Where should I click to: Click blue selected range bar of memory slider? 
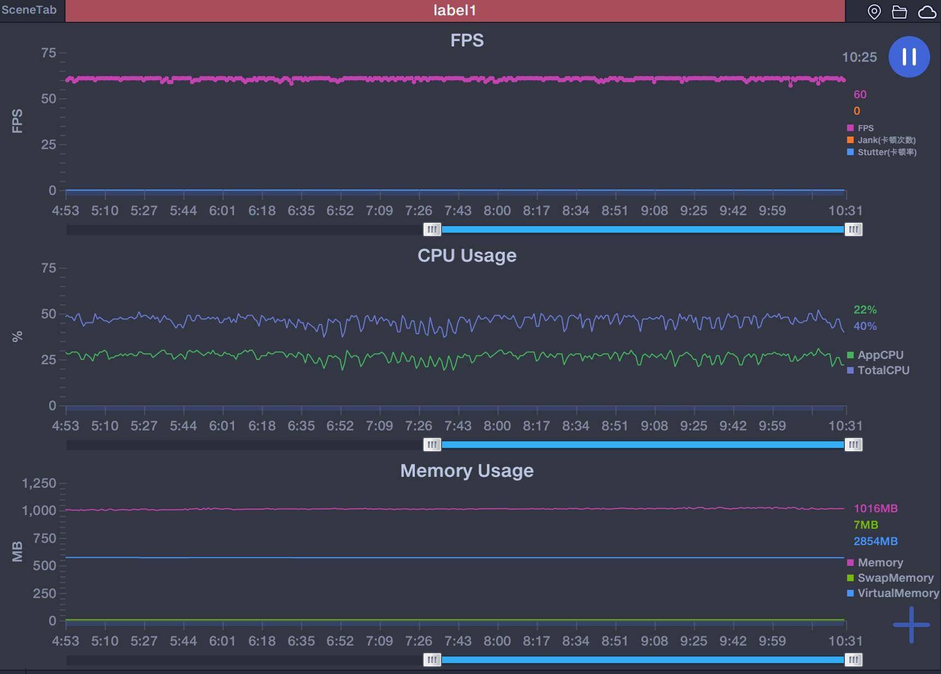point(643,660)
